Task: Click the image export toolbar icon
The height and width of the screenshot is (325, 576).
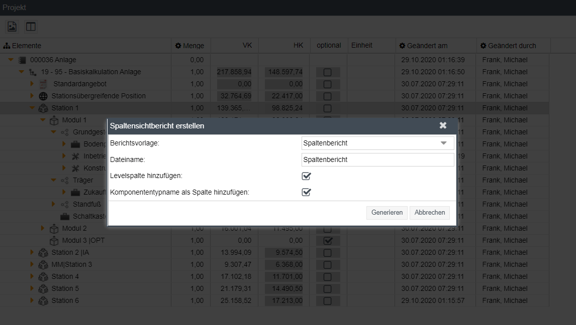Action: 12,27
